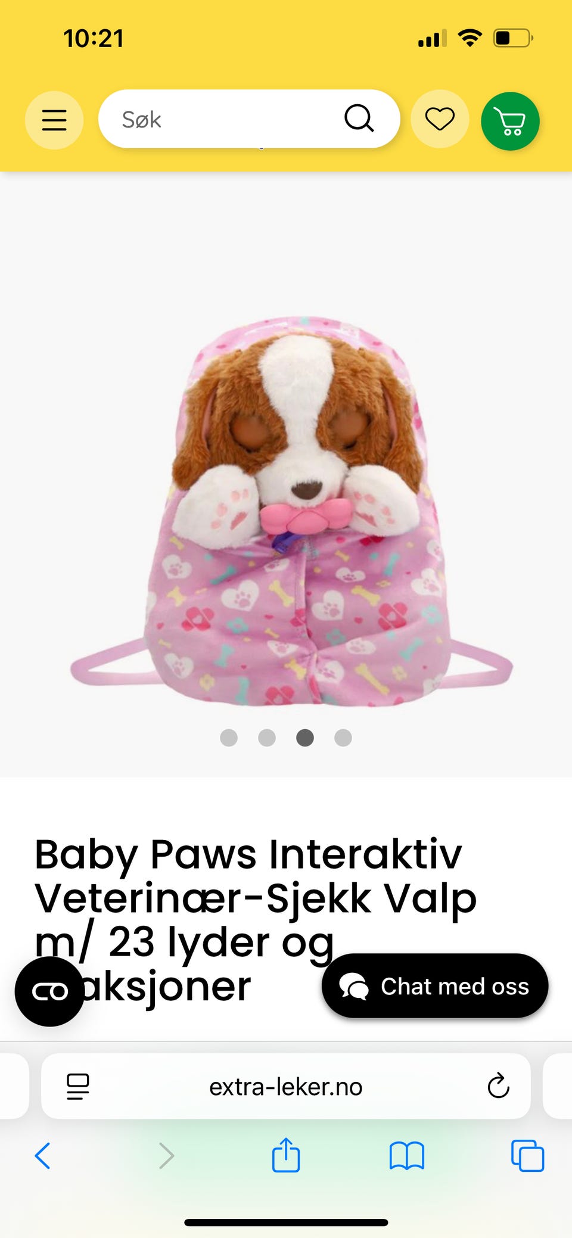572x1238 pixels.
Task: Open Safari page settings icon
Action: coord(77,1087)
